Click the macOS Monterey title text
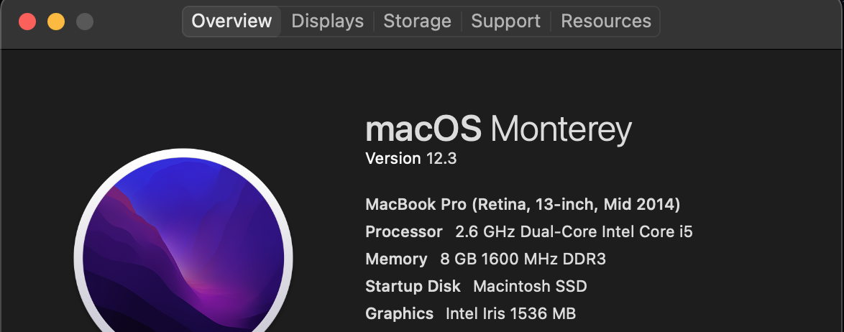 point(498,130)
